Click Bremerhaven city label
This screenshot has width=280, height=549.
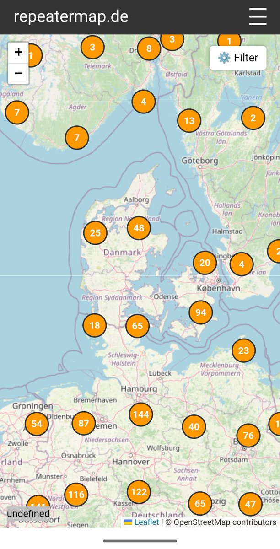coord(95,400)
